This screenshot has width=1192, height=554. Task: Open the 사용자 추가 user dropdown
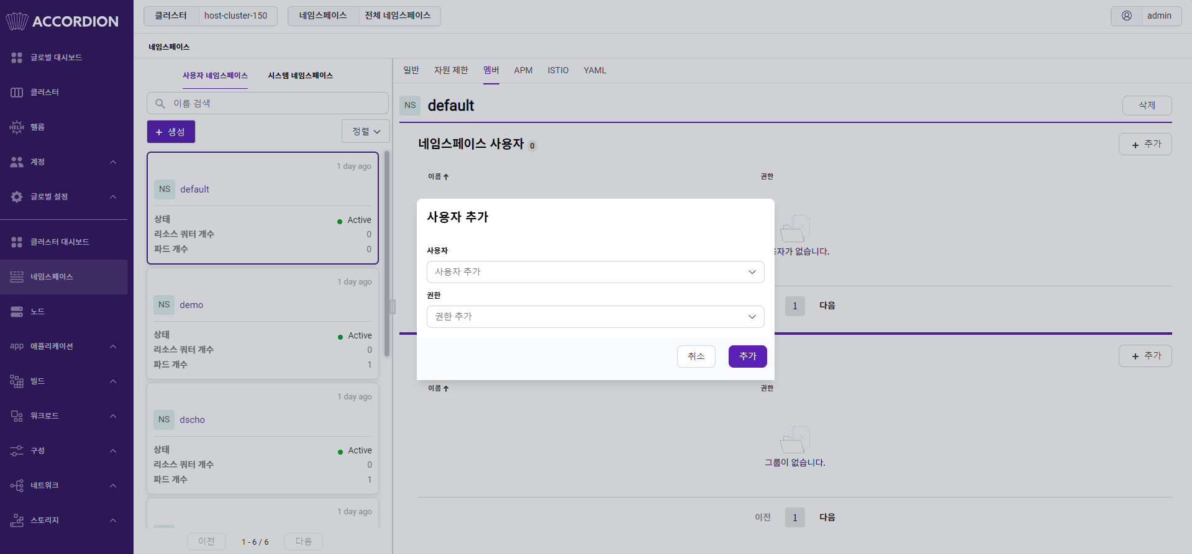pyautogui.click(x=595, y=272)
